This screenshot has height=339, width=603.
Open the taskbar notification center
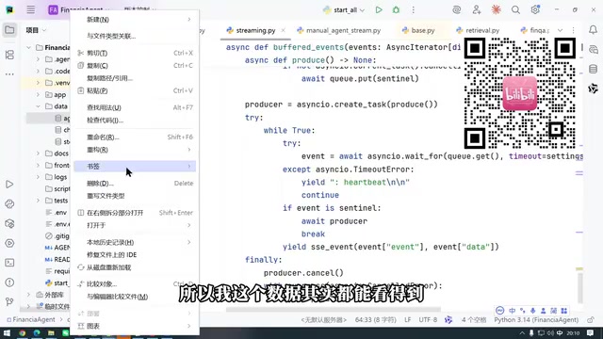591,333
